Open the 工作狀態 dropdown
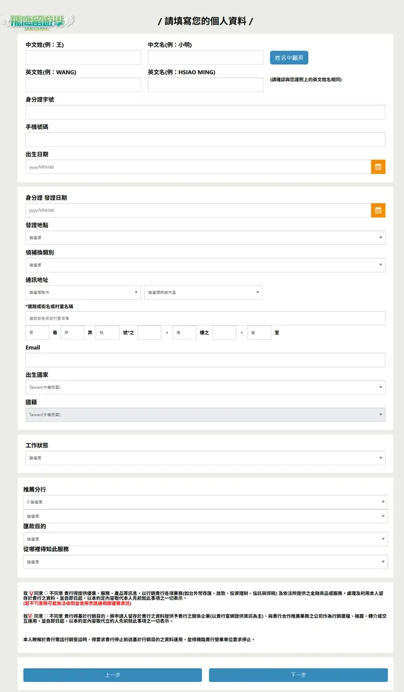Viewport: 404px width, 692px height. [205, 457]
